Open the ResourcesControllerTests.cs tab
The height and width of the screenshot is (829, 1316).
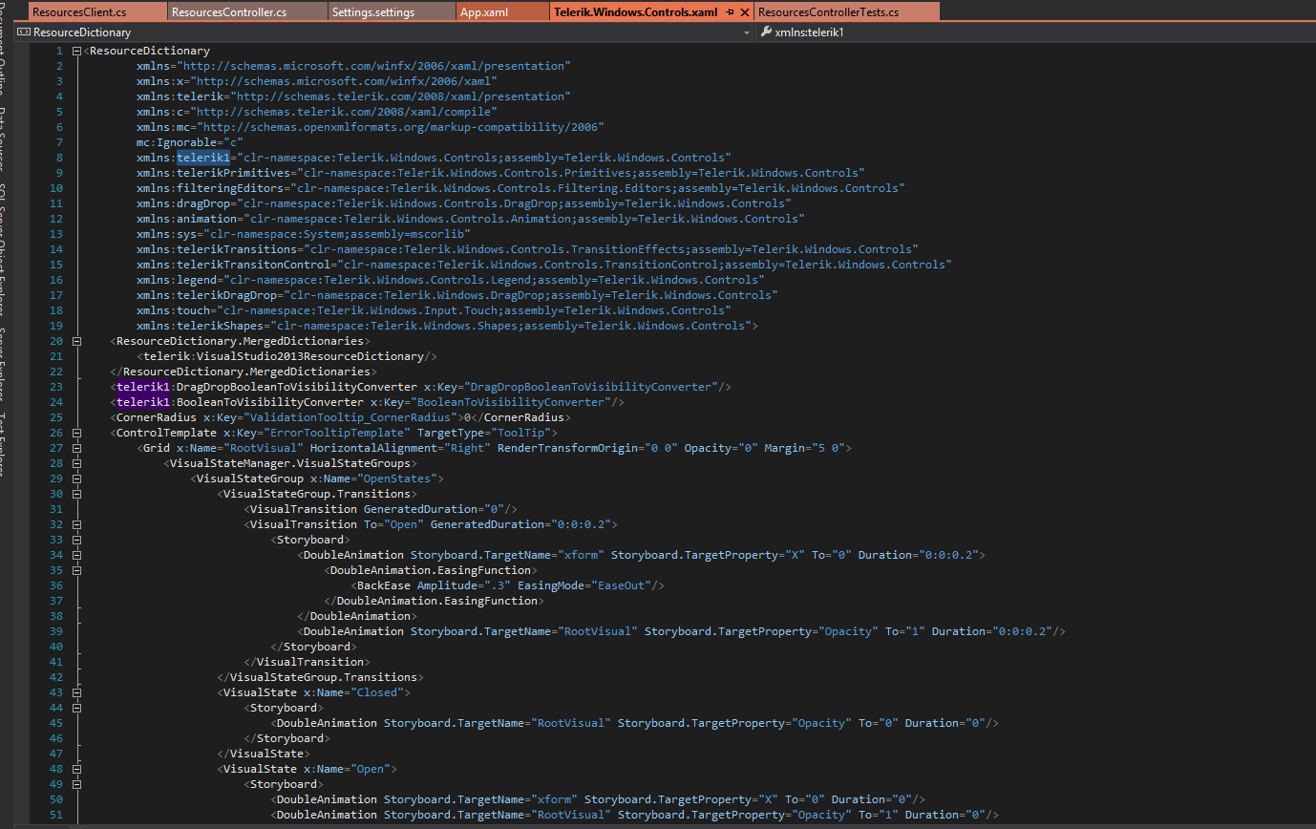tap(847, 12)
